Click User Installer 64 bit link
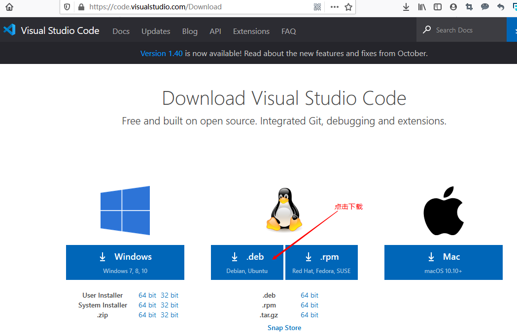The width and height of the screenshot is (517, 335). click(x=147, y=295)
